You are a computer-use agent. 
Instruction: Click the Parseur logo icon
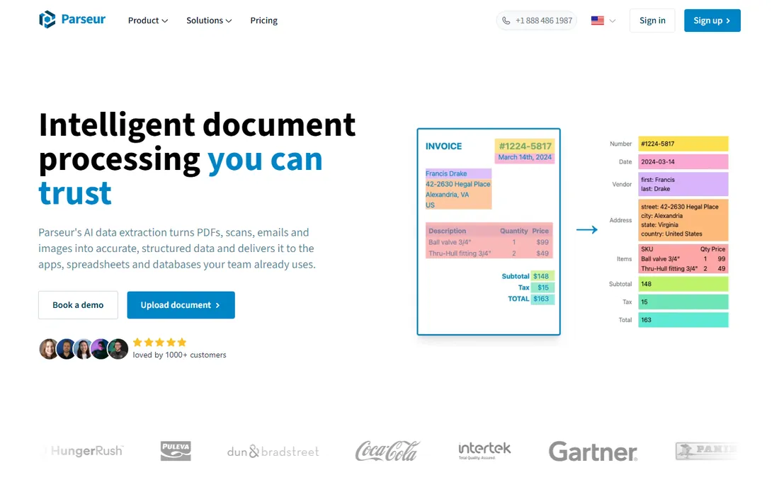coord(47,20)
